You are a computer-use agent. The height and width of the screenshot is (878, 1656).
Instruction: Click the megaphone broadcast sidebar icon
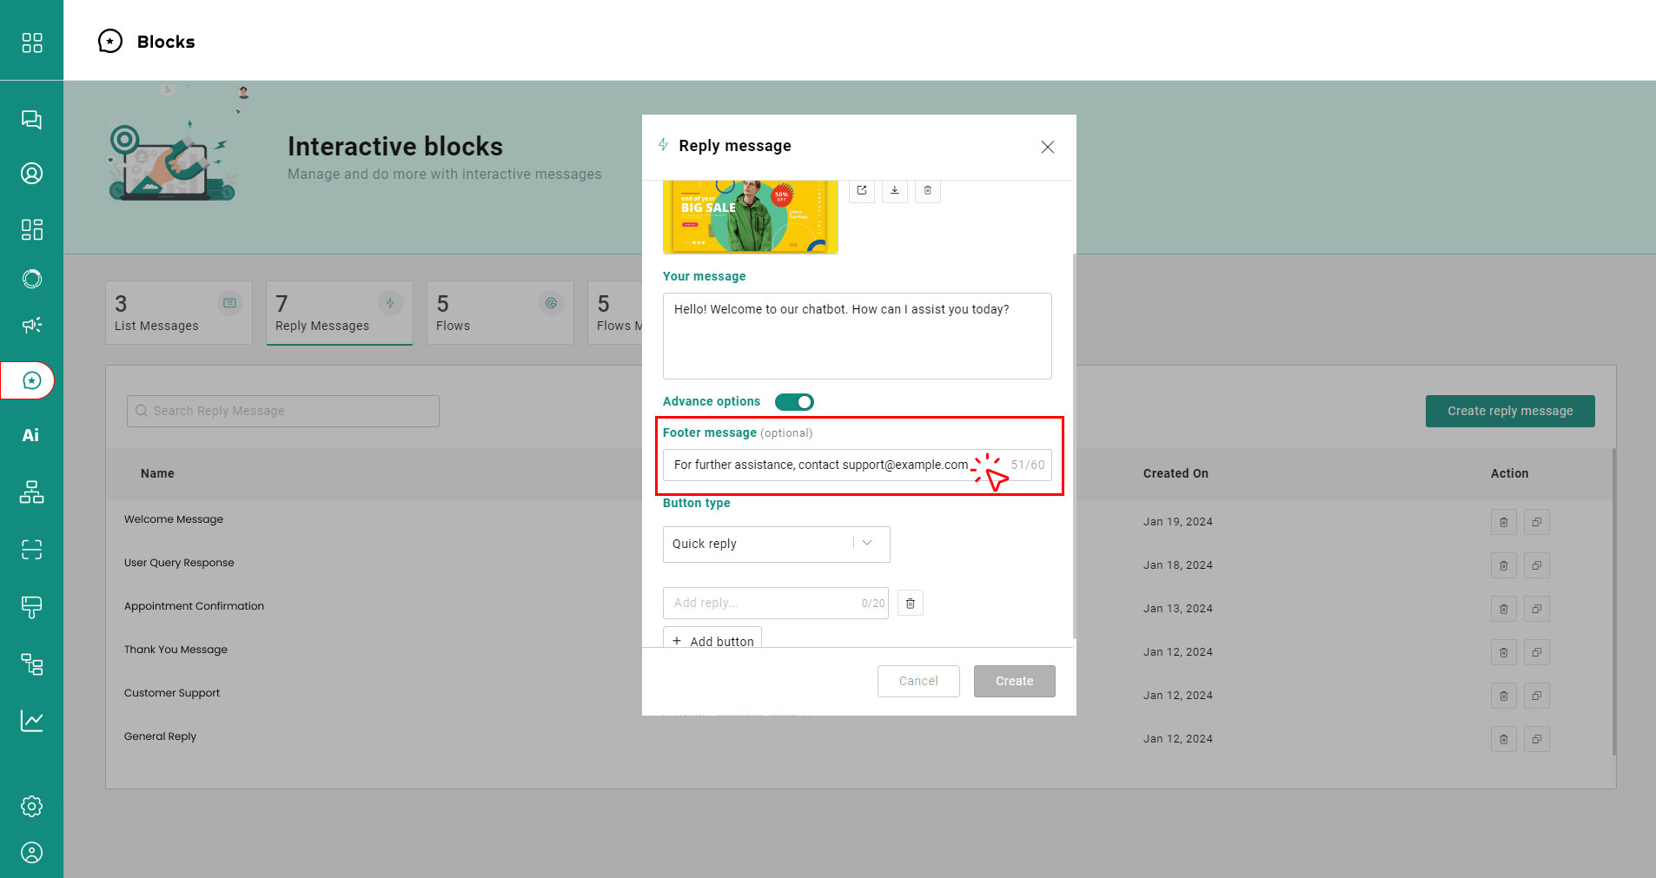(x=31, y=325)
